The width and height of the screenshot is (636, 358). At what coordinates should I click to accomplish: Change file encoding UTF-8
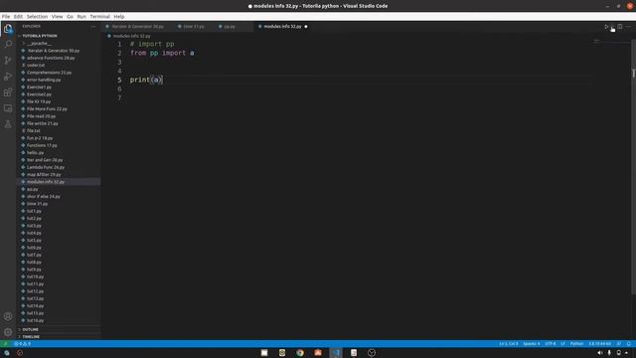[551, 344]
